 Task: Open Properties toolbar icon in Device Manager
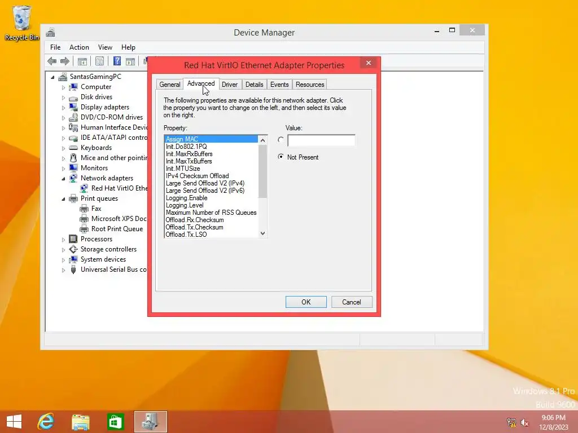tap(99, 61)
